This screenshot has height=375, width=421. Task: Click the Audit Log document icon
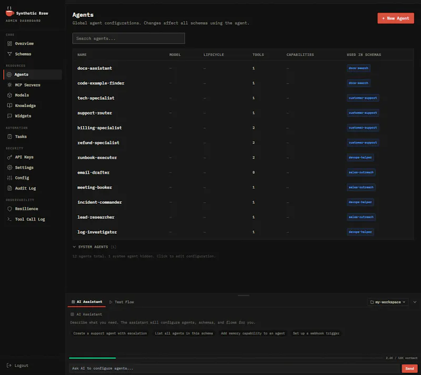(x=9, y=188)
